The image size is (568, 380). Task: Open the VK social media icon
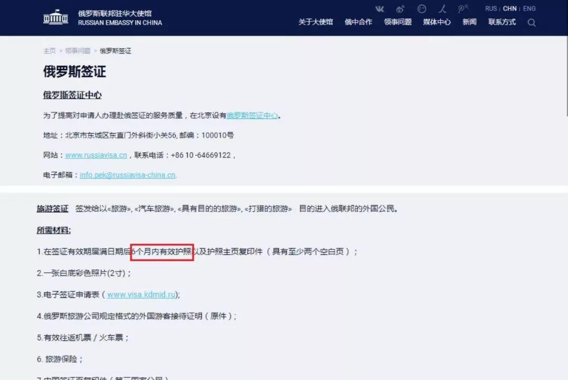(x=380, y=9)
